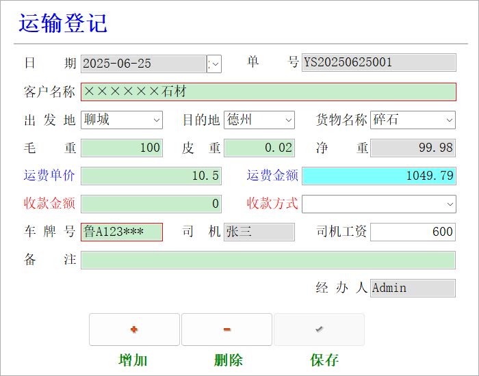Click the orange plus add icon

click(x=134, y=330)
